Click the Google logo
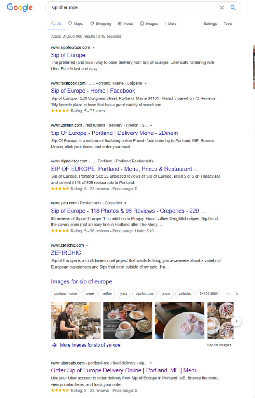255x398 pixels. [x=19, y=7]
